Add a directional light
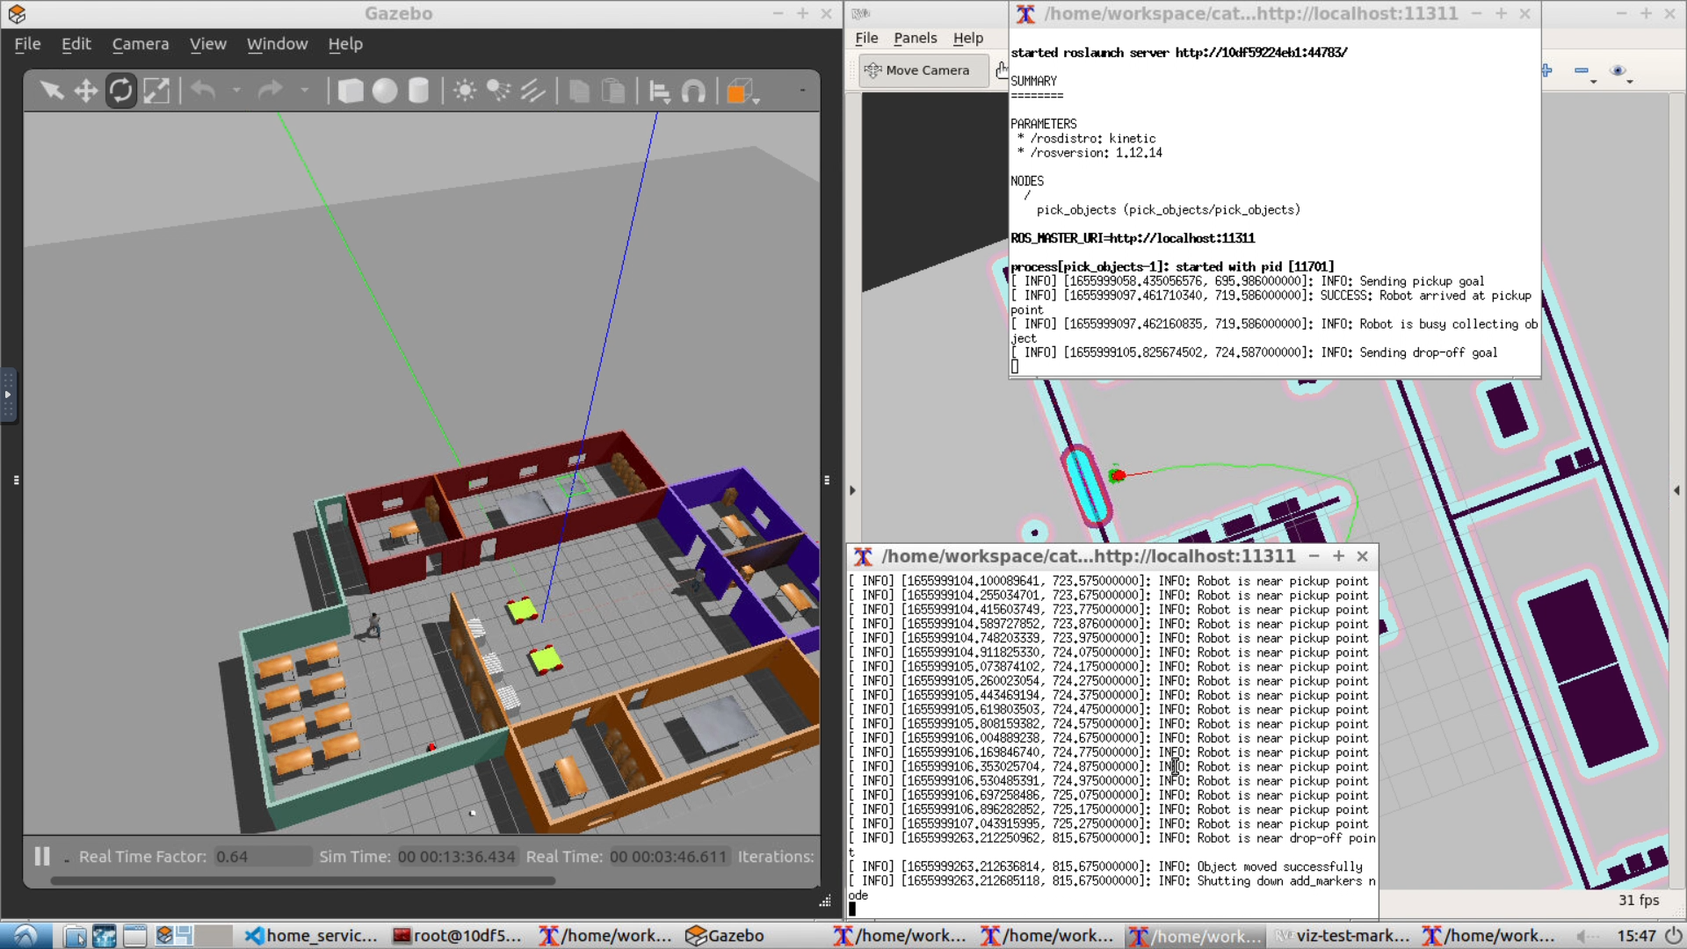The image size is (1687, 949). click(532, 91)
